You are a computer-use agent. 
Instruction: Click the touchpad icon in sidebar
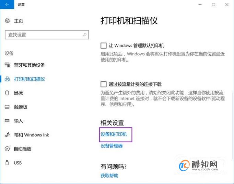7,107
